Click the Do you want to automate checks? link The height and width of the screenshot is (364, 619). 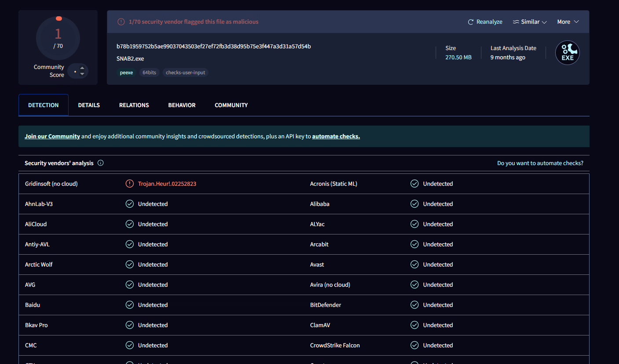[540, 163]
